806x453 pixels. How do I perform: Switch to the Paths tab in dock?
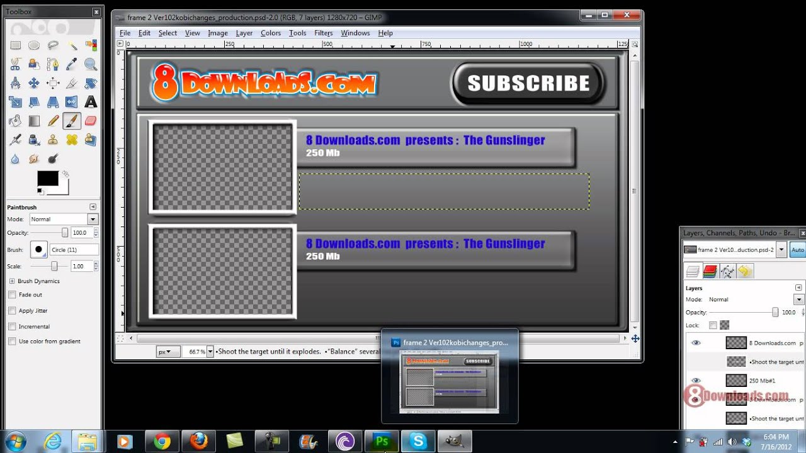click(727, 271)
